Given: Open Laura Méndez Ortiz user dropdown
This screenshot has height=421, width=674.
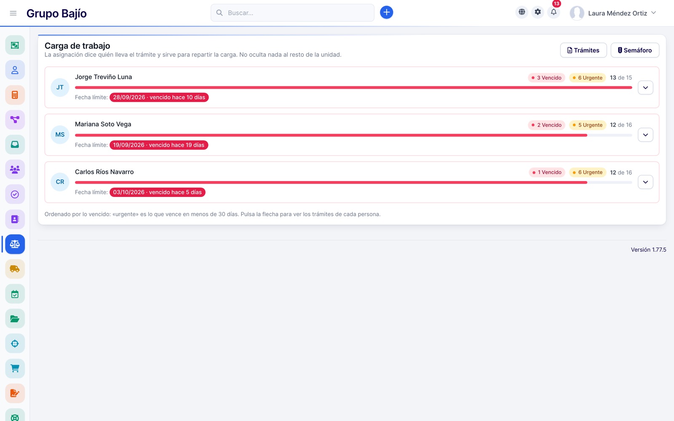Looking at the screenshot, I should 613,13.
